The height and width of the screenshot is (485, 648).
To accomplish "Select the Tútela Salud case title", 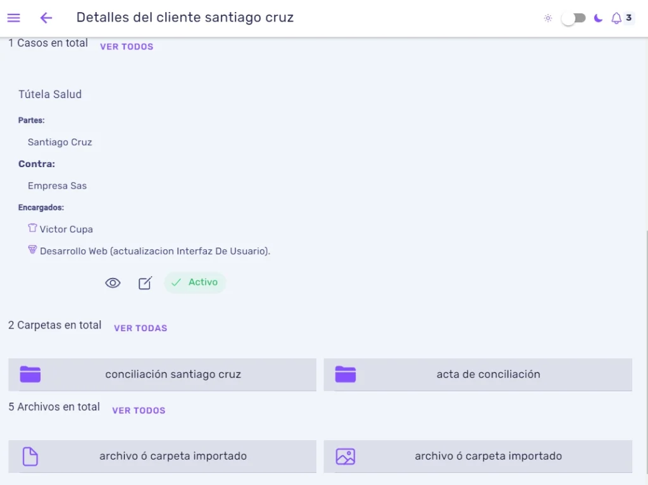I will (x=50, y=94).
